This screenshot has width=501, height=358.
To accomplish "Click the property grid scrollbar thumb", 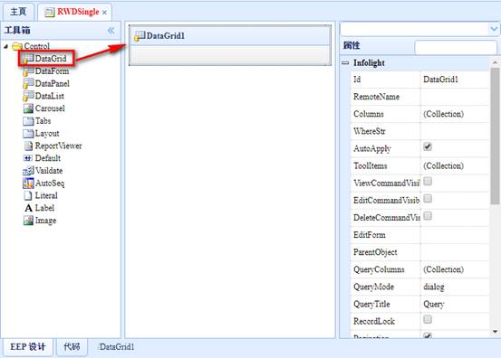I will pyautogui.click(x=495, y=136).
